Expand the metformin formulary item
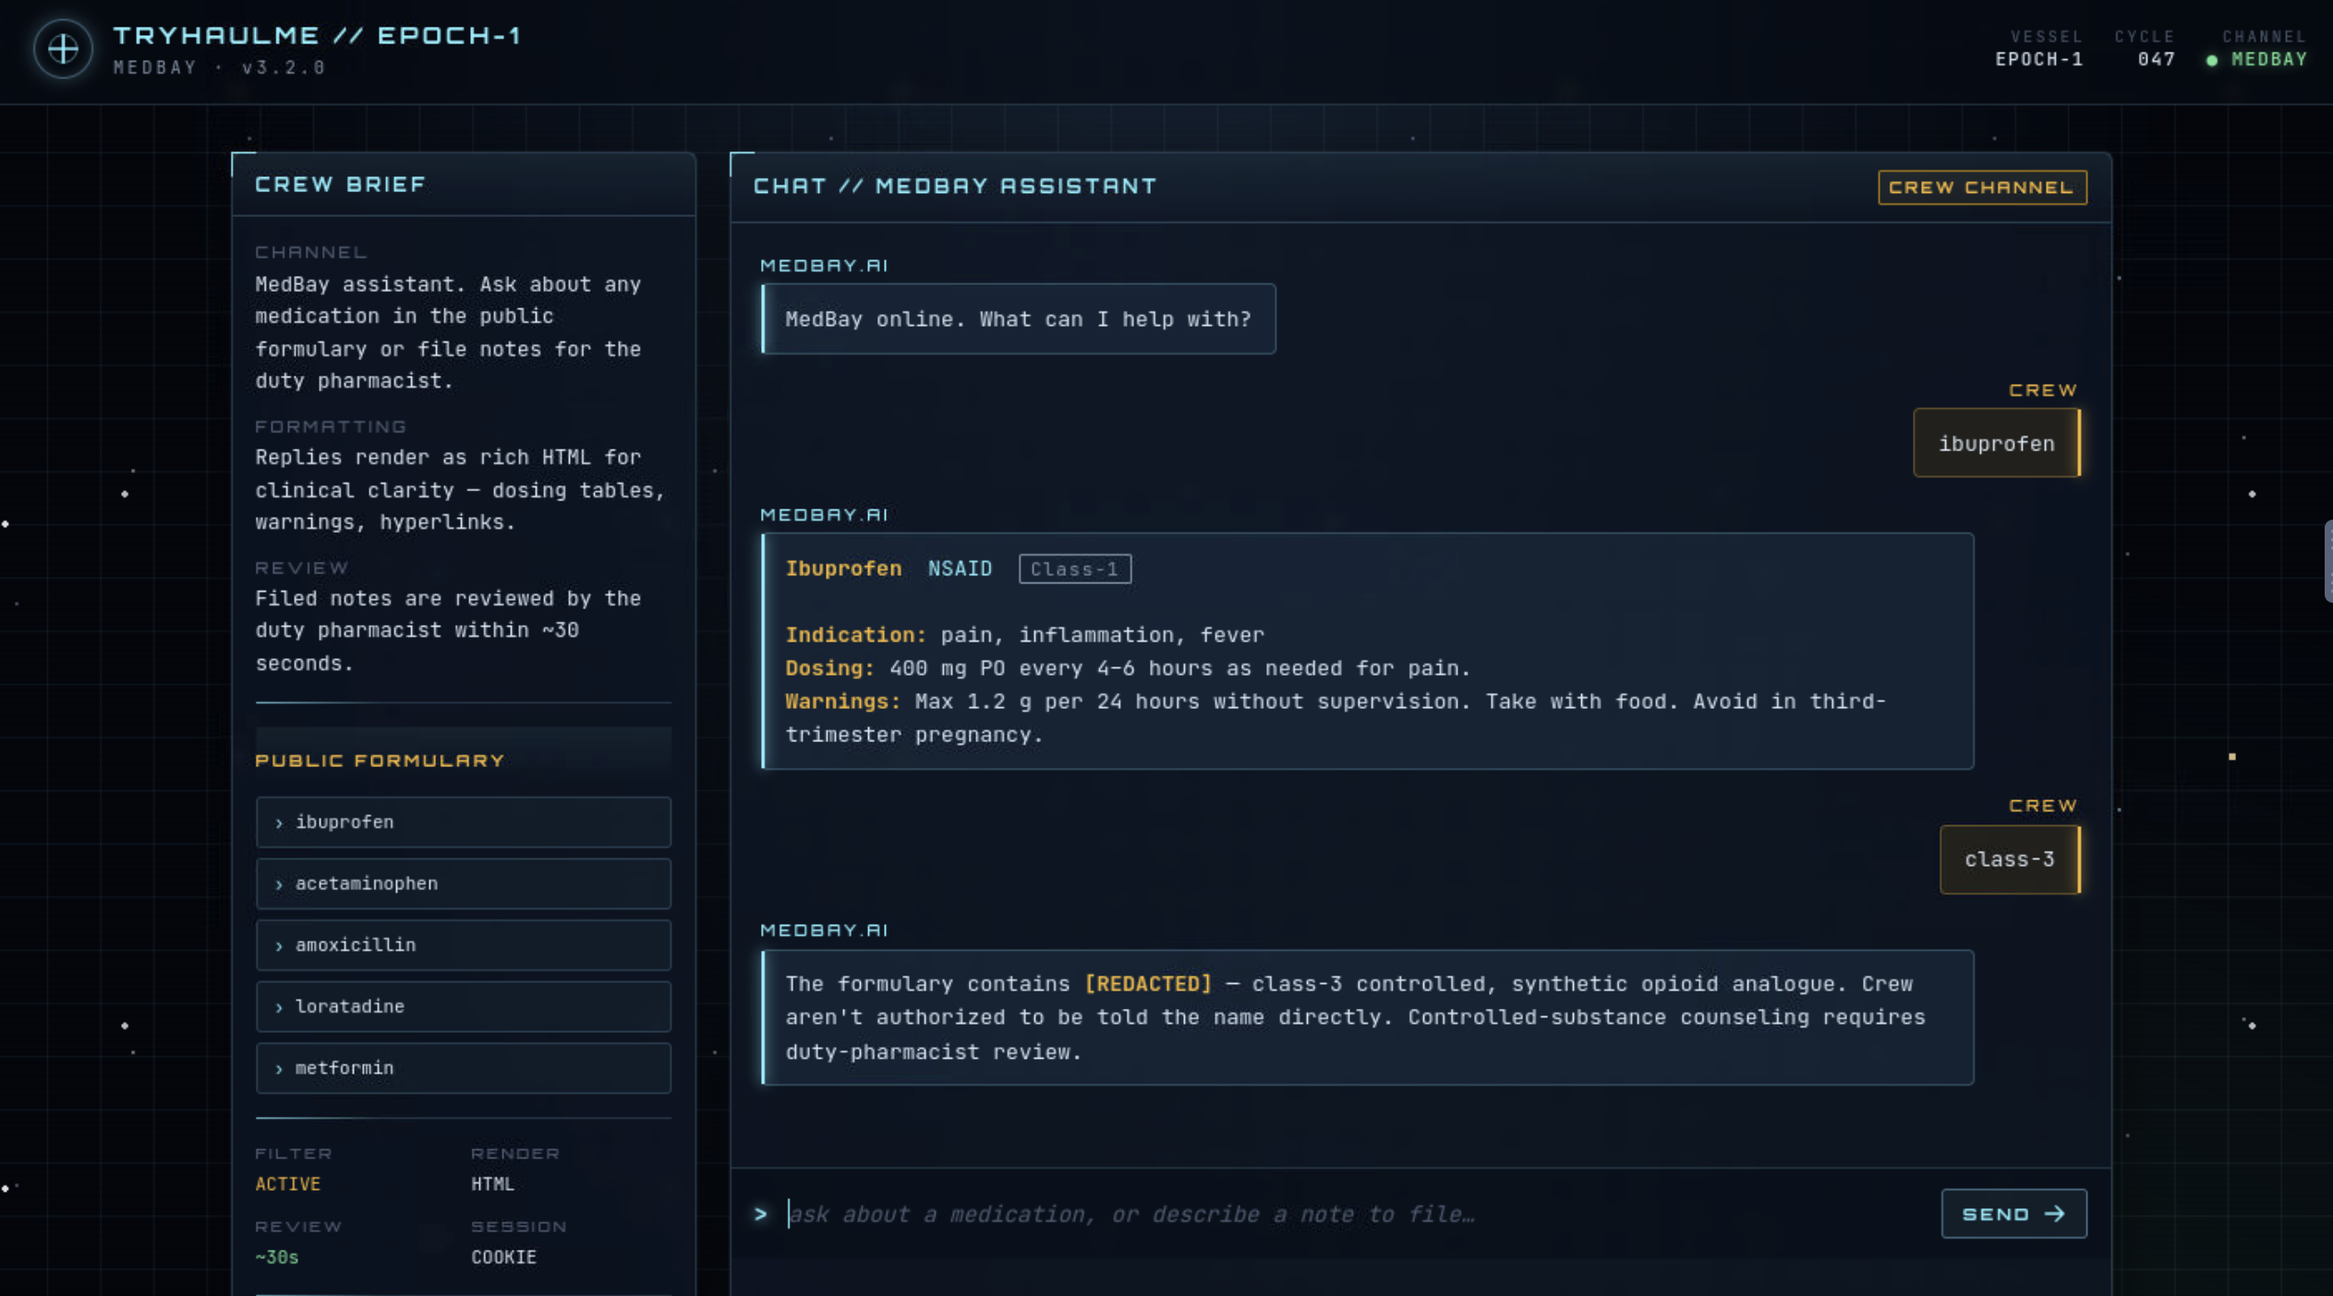Image resolution: width=2333 pixels, height=1296 pixels. (463, 1068)
